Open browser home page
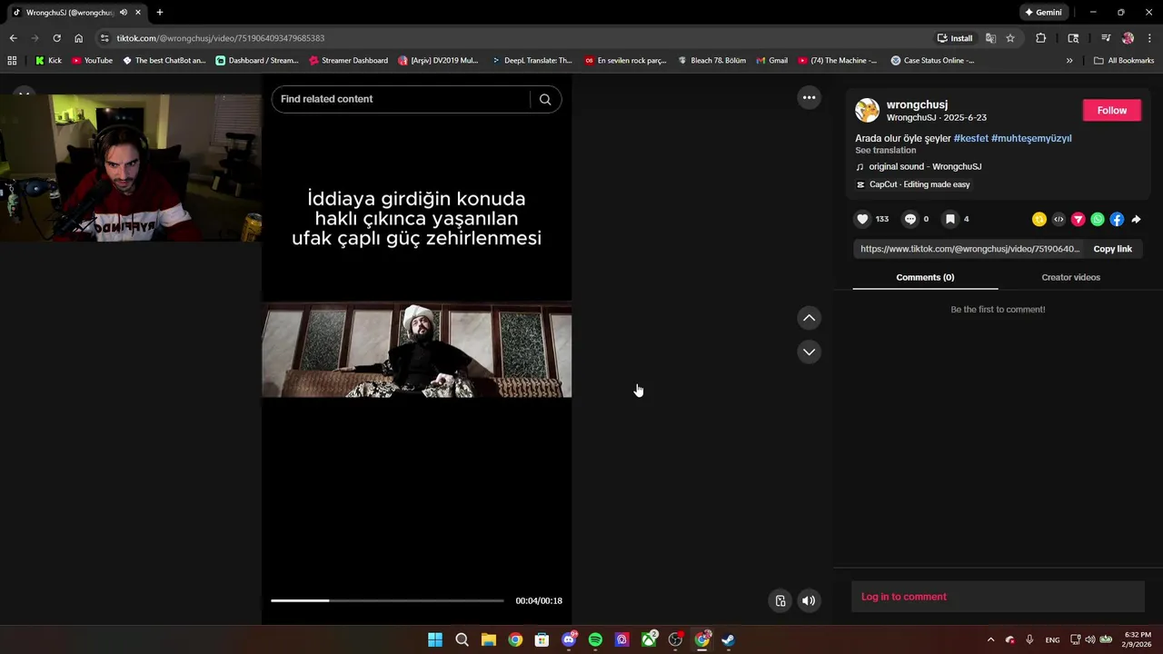Image resolution: width=1163 pixels, height=654 pixels. pos(78,38)
